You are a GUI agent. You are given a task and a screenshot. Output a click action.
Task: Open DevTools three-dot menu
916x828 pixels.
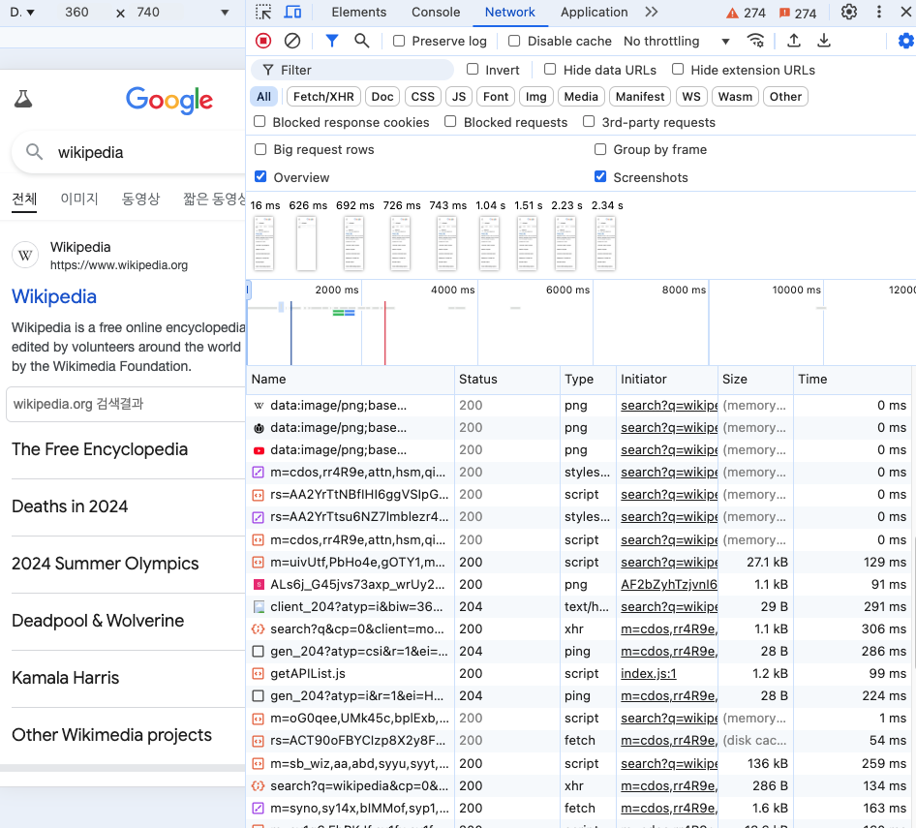878,12
